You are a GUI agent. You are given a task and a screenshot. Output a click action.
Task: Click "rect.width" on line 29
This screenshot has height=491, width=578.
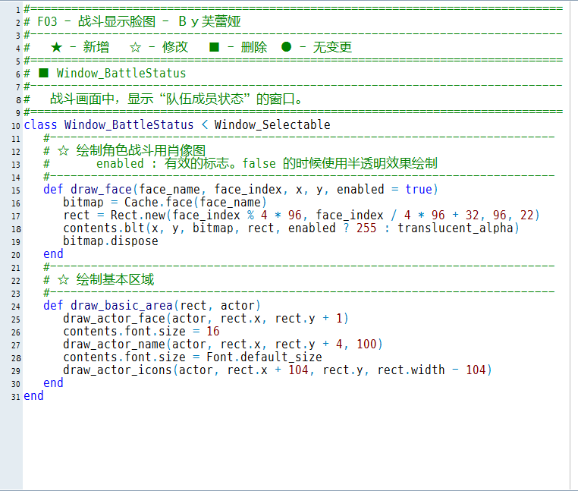pyautogui.click(x=411, y=370)
